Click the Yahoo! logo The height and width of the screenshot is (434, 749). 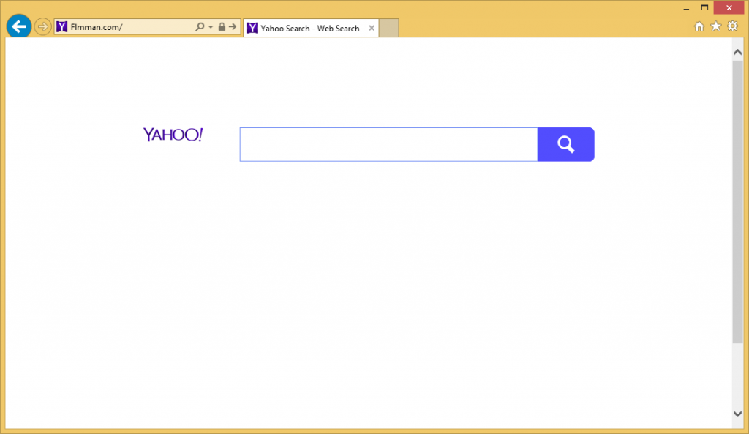173,135
